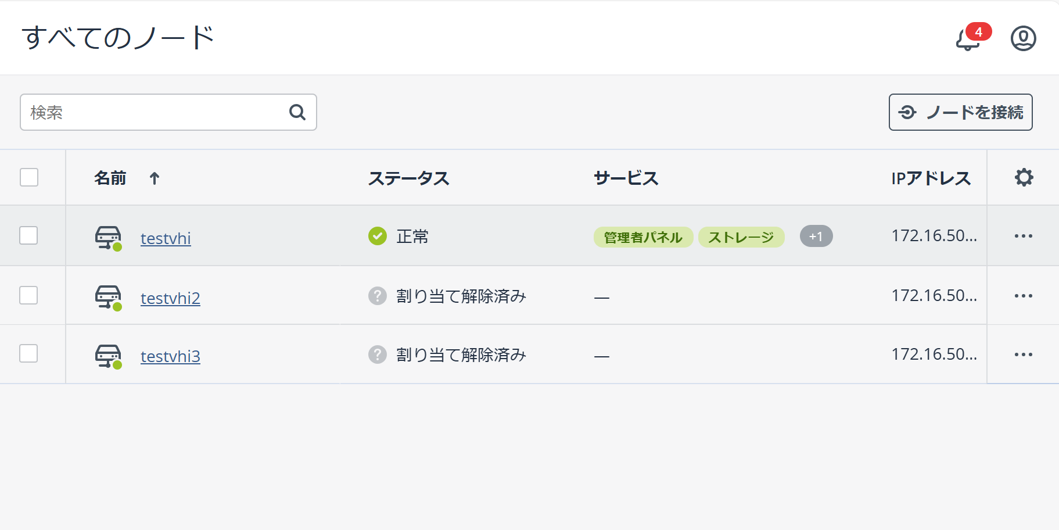Click green healthy status icon for testvhi

(378, 236)
